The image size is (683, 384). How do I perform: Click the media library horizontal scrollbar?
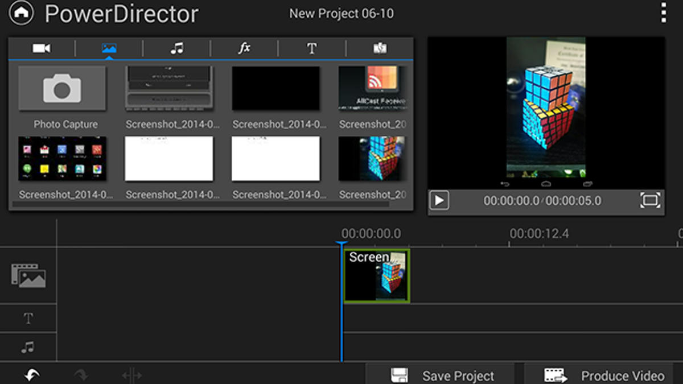point(200,204)
